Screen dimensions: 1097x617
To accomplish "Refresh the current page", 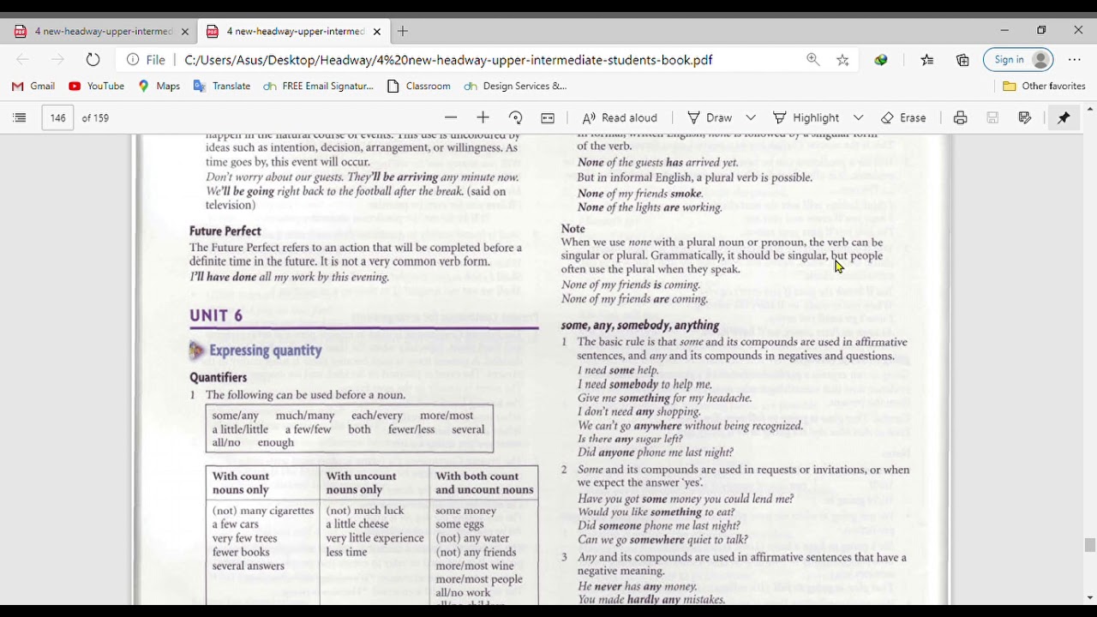I will coord(93,60).
